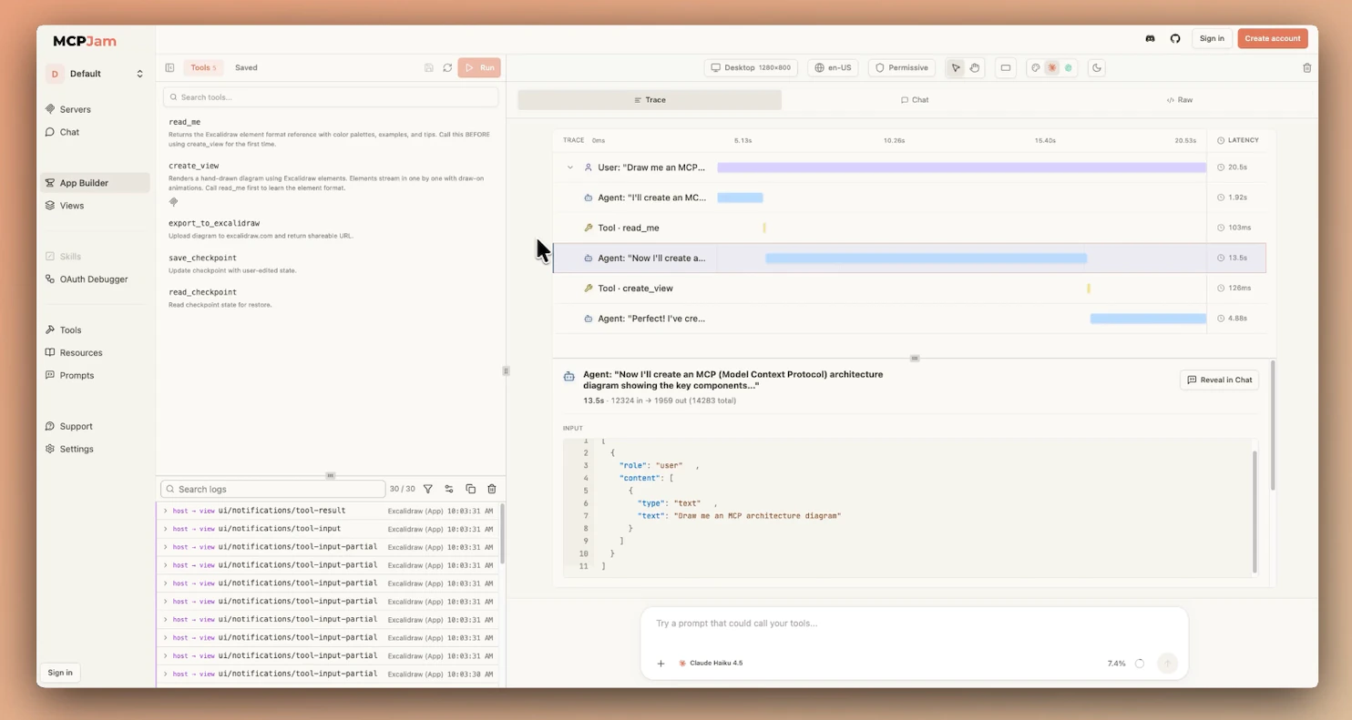Save the app with the save icon

(x=428, y=67)
